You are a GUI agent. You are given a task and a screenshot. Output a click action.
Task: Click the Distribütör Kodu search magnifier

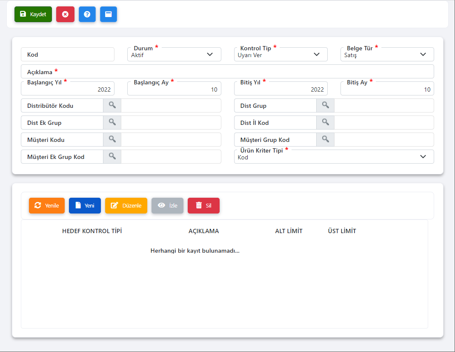(112, 105)
